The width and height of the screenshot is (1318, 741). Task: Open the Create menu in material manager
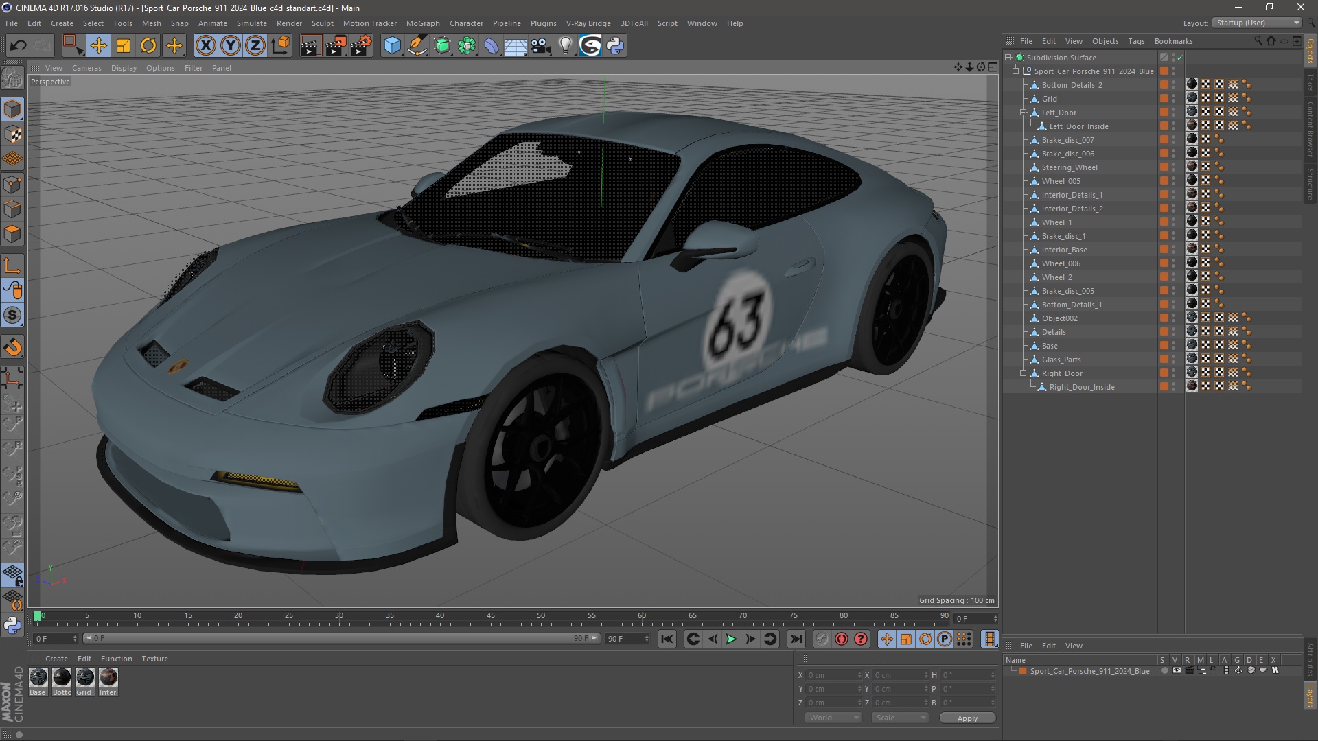click(56, 659)
